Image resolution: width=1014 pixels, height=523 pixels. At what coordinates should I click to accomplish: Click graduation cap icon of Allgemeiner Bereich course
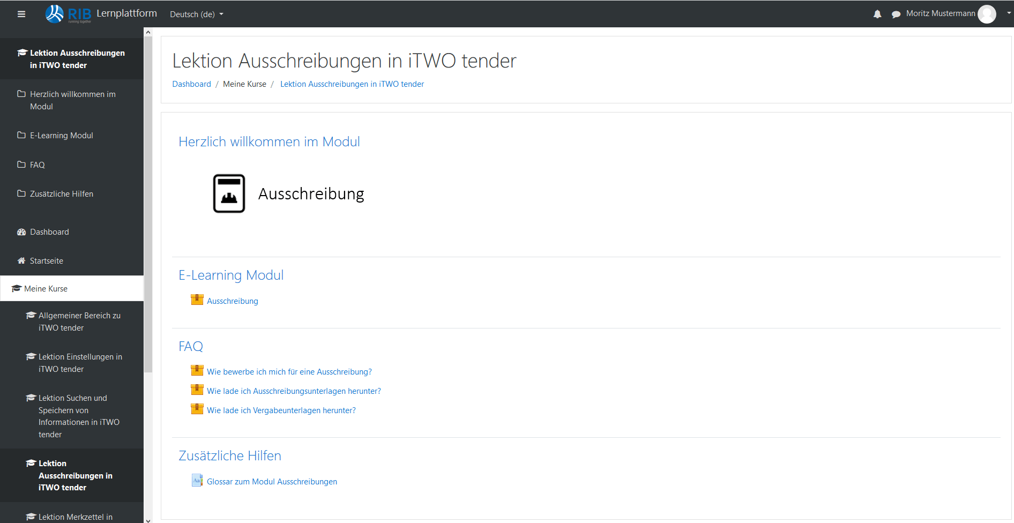pyautogui.click(x=31, y=315)
